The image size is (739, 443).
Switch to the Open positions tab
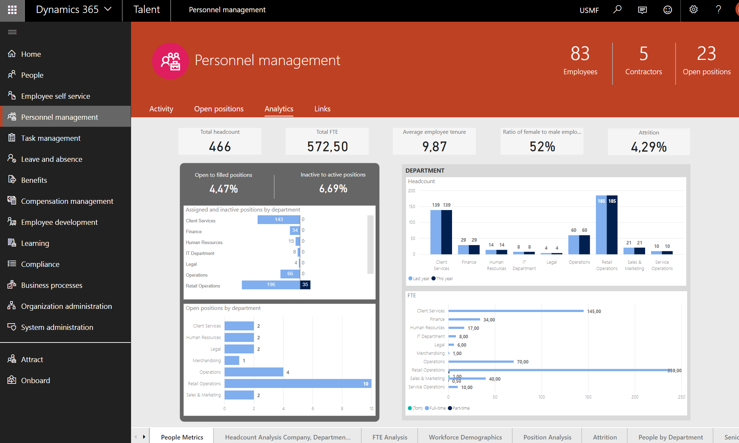(219, 109)
